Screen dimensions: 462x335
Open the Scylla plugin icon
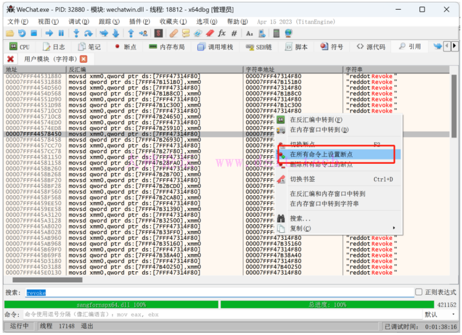159,33
